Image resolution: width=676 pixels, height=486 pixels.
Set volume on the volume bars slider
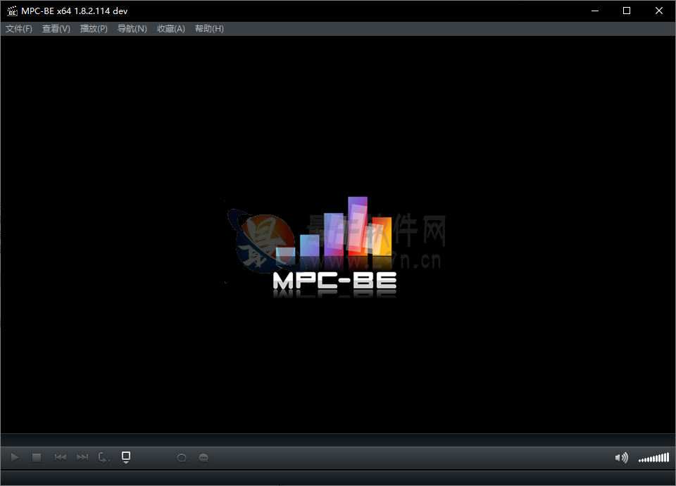pyautogui.click(x=653, y=458)
